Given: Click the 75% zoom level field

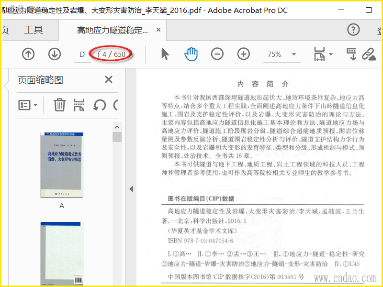Looking at the screenshot, I should [x=274, y=55].
